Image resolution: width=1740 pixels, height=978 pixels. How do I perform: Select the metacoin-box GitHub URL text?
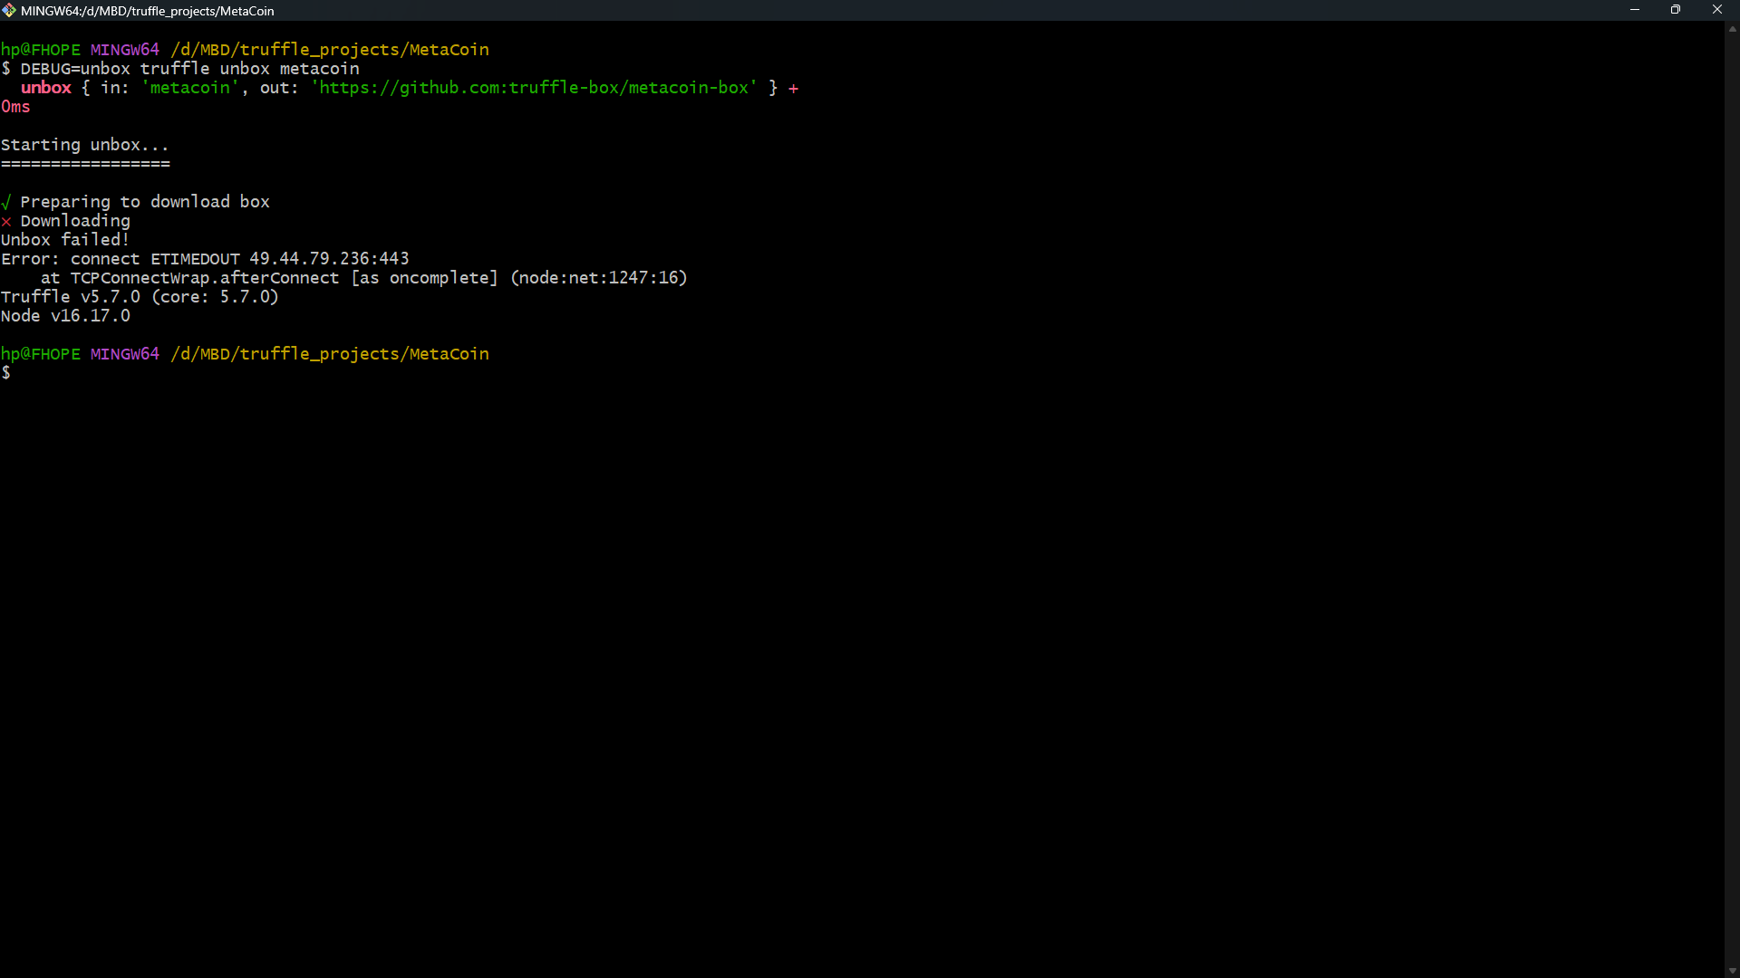(533, 88)
